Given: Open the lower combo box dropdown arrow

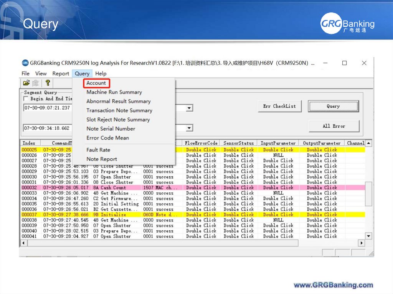Looking at the screenshot, I should (x=190, y=128).
